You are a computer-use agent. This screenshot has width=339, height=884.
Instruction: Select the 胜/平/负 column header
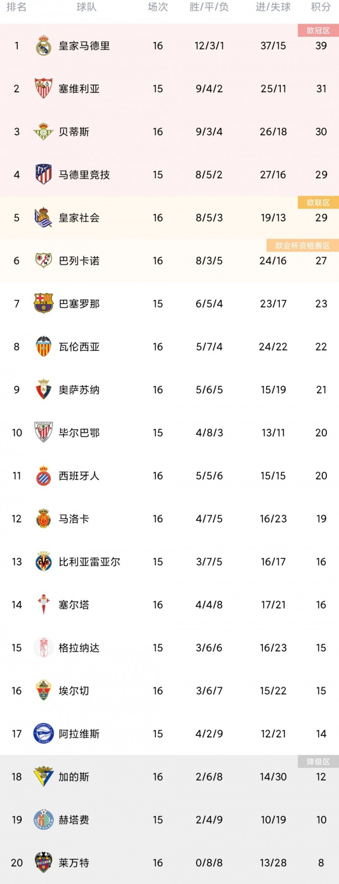[x=209, y=7]
